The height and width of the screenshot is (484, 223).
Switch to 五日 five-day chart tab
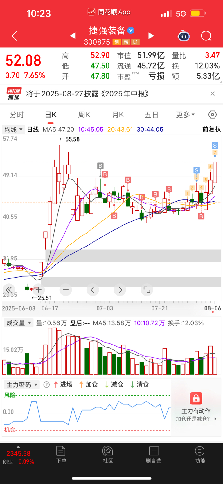[x=151, y=115]
